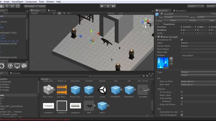
Task: Toggle the Can be Equipped checkbox
Action: [182, 115]
